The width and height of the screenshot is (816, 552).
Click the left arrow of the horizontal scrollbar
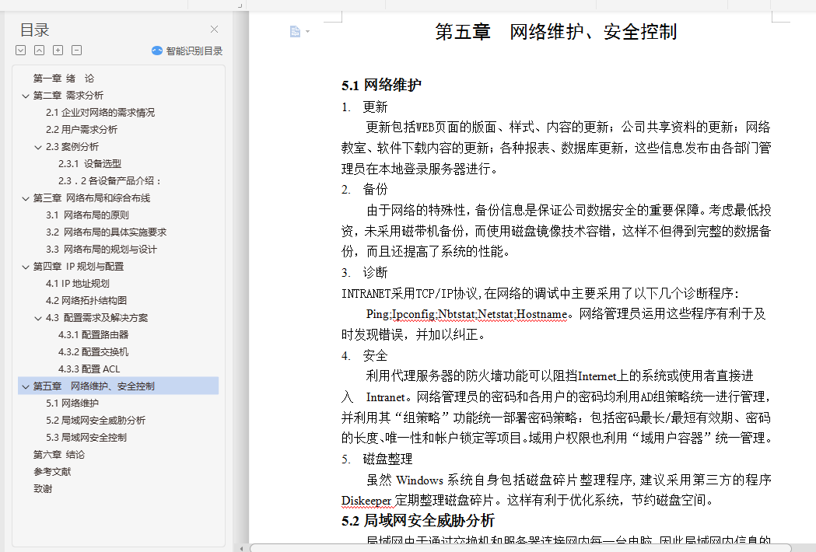pos(241,548)
